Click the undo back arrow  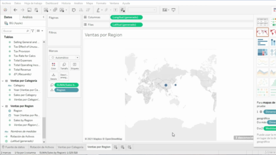point(16,10)
